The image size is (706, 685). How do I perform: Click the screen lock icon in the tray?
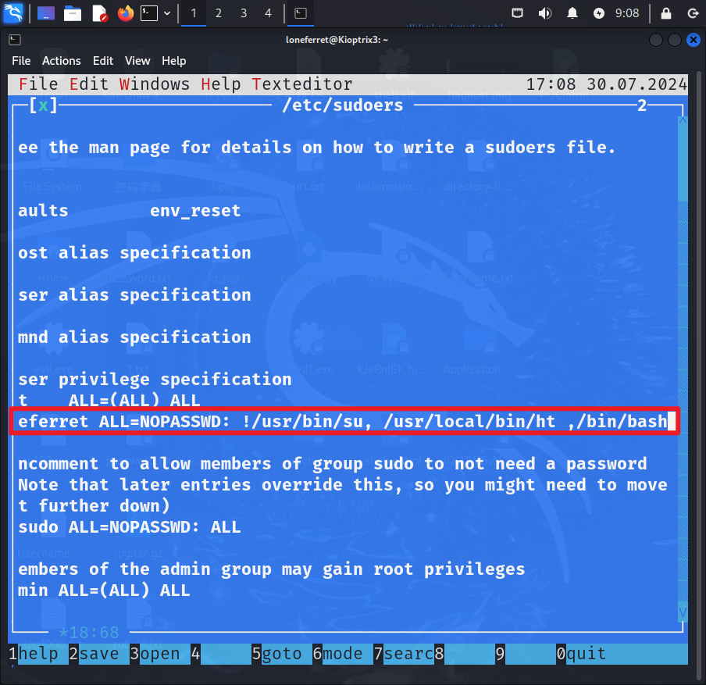[x=665, y=13]
